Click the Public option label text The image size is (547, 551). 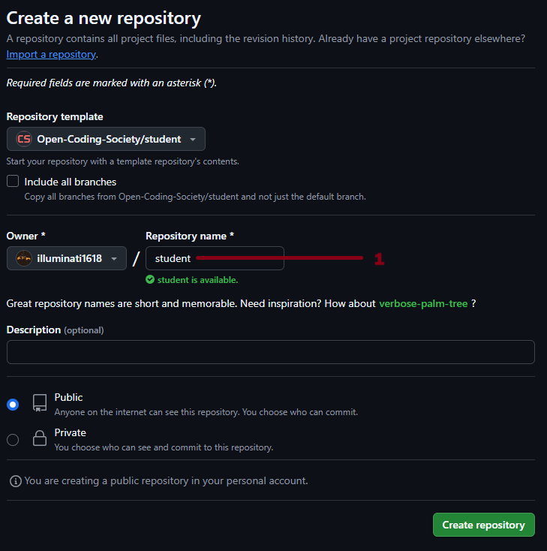pyautogui.click(x=69, y=397)
